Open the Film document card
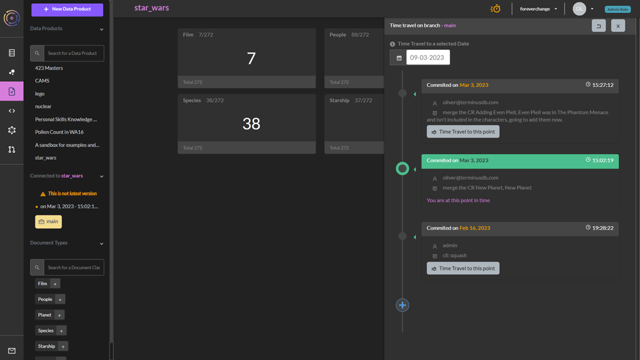This screenshot has height=360, width=640. click(246, 58)
